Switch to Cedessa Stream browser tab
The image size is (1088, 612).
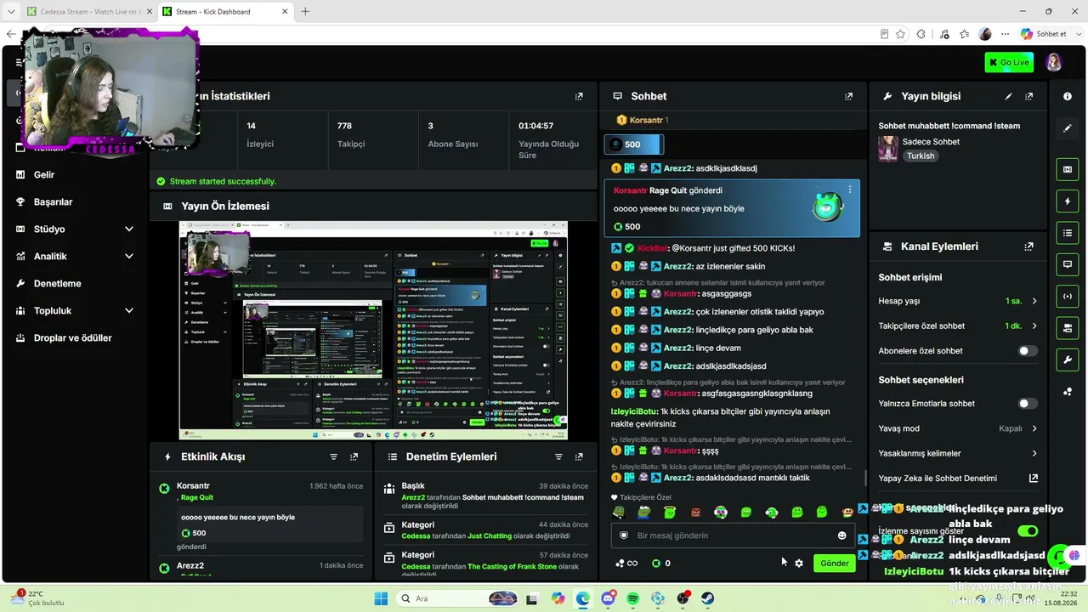pyautogui.click(x=87, y=12)
